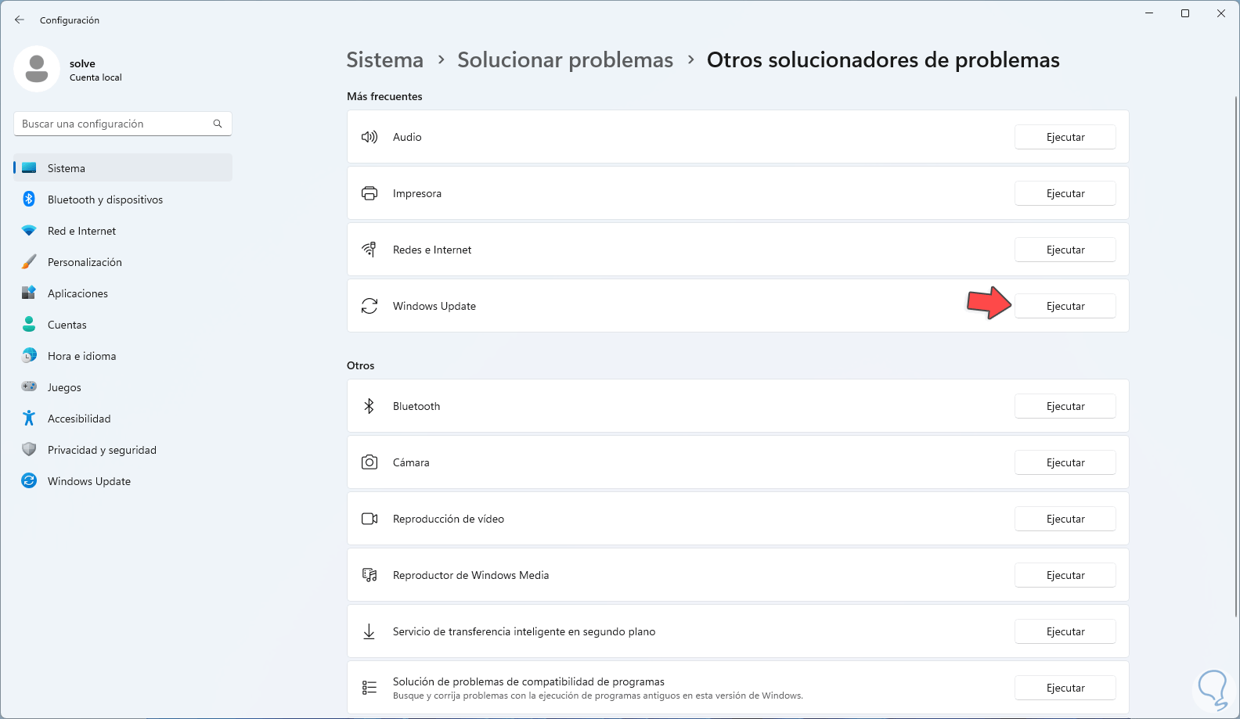Open Privacidad y seguridad shield icon
The image size is (1240, 719).
[29, 450]
